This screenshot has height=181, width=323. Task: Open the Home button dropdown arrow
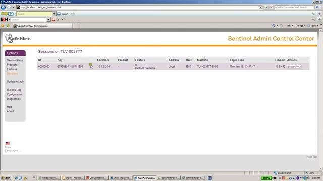click(x=277, y=26)
